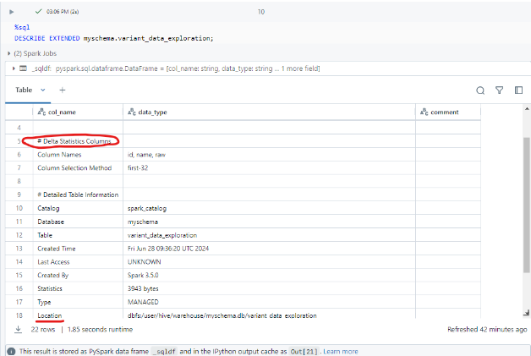531x356 pixels.
Task: Sort by the col_name column header
Action: [x=78, y=112]
